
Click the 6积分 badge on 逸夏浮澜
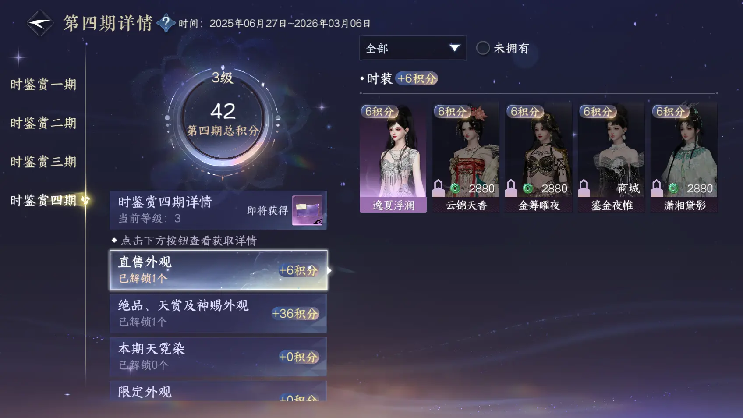(379, 112)
